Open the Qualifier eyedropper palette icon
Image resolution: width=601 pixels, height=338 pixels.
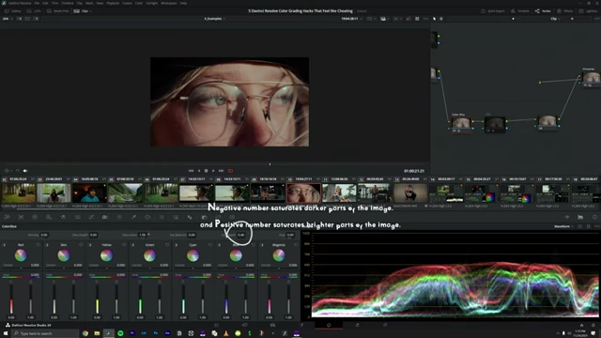(133, 217)
